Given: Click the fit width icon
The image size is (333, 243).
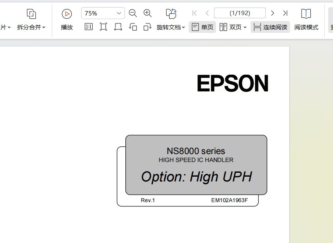Looking at the screenshot, I should coord(118,27).
